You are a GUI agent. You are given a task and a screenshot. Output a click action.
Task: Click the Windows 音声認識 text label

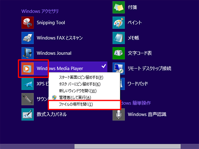(147, 114)
